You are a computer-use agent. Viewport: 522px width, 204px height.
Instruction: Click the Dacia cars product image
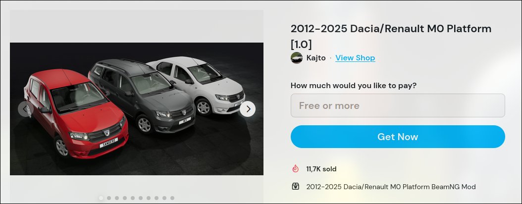point(137,109)
